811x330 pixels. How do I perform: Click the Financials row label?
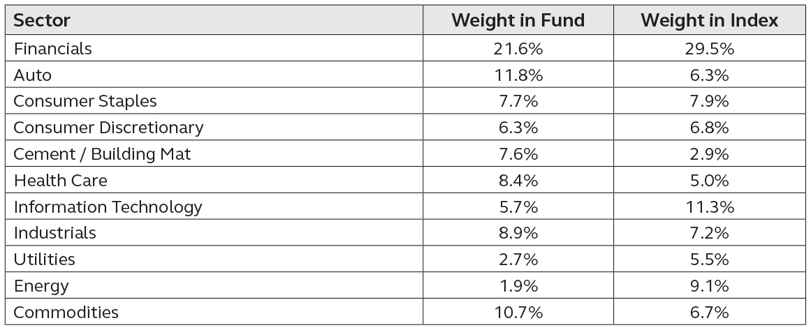click(53, 49)
